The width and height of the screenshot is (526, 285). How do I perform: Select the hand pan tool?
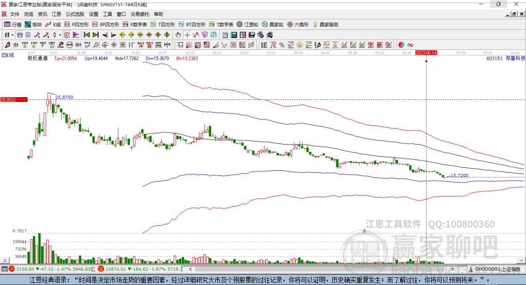tap(178, 35)
